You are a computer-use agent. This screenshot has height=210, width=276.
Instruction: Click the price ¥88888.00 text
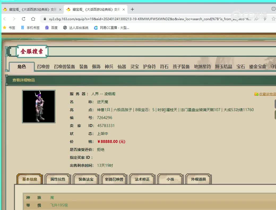pyautogui.click(x=111, y=142)
